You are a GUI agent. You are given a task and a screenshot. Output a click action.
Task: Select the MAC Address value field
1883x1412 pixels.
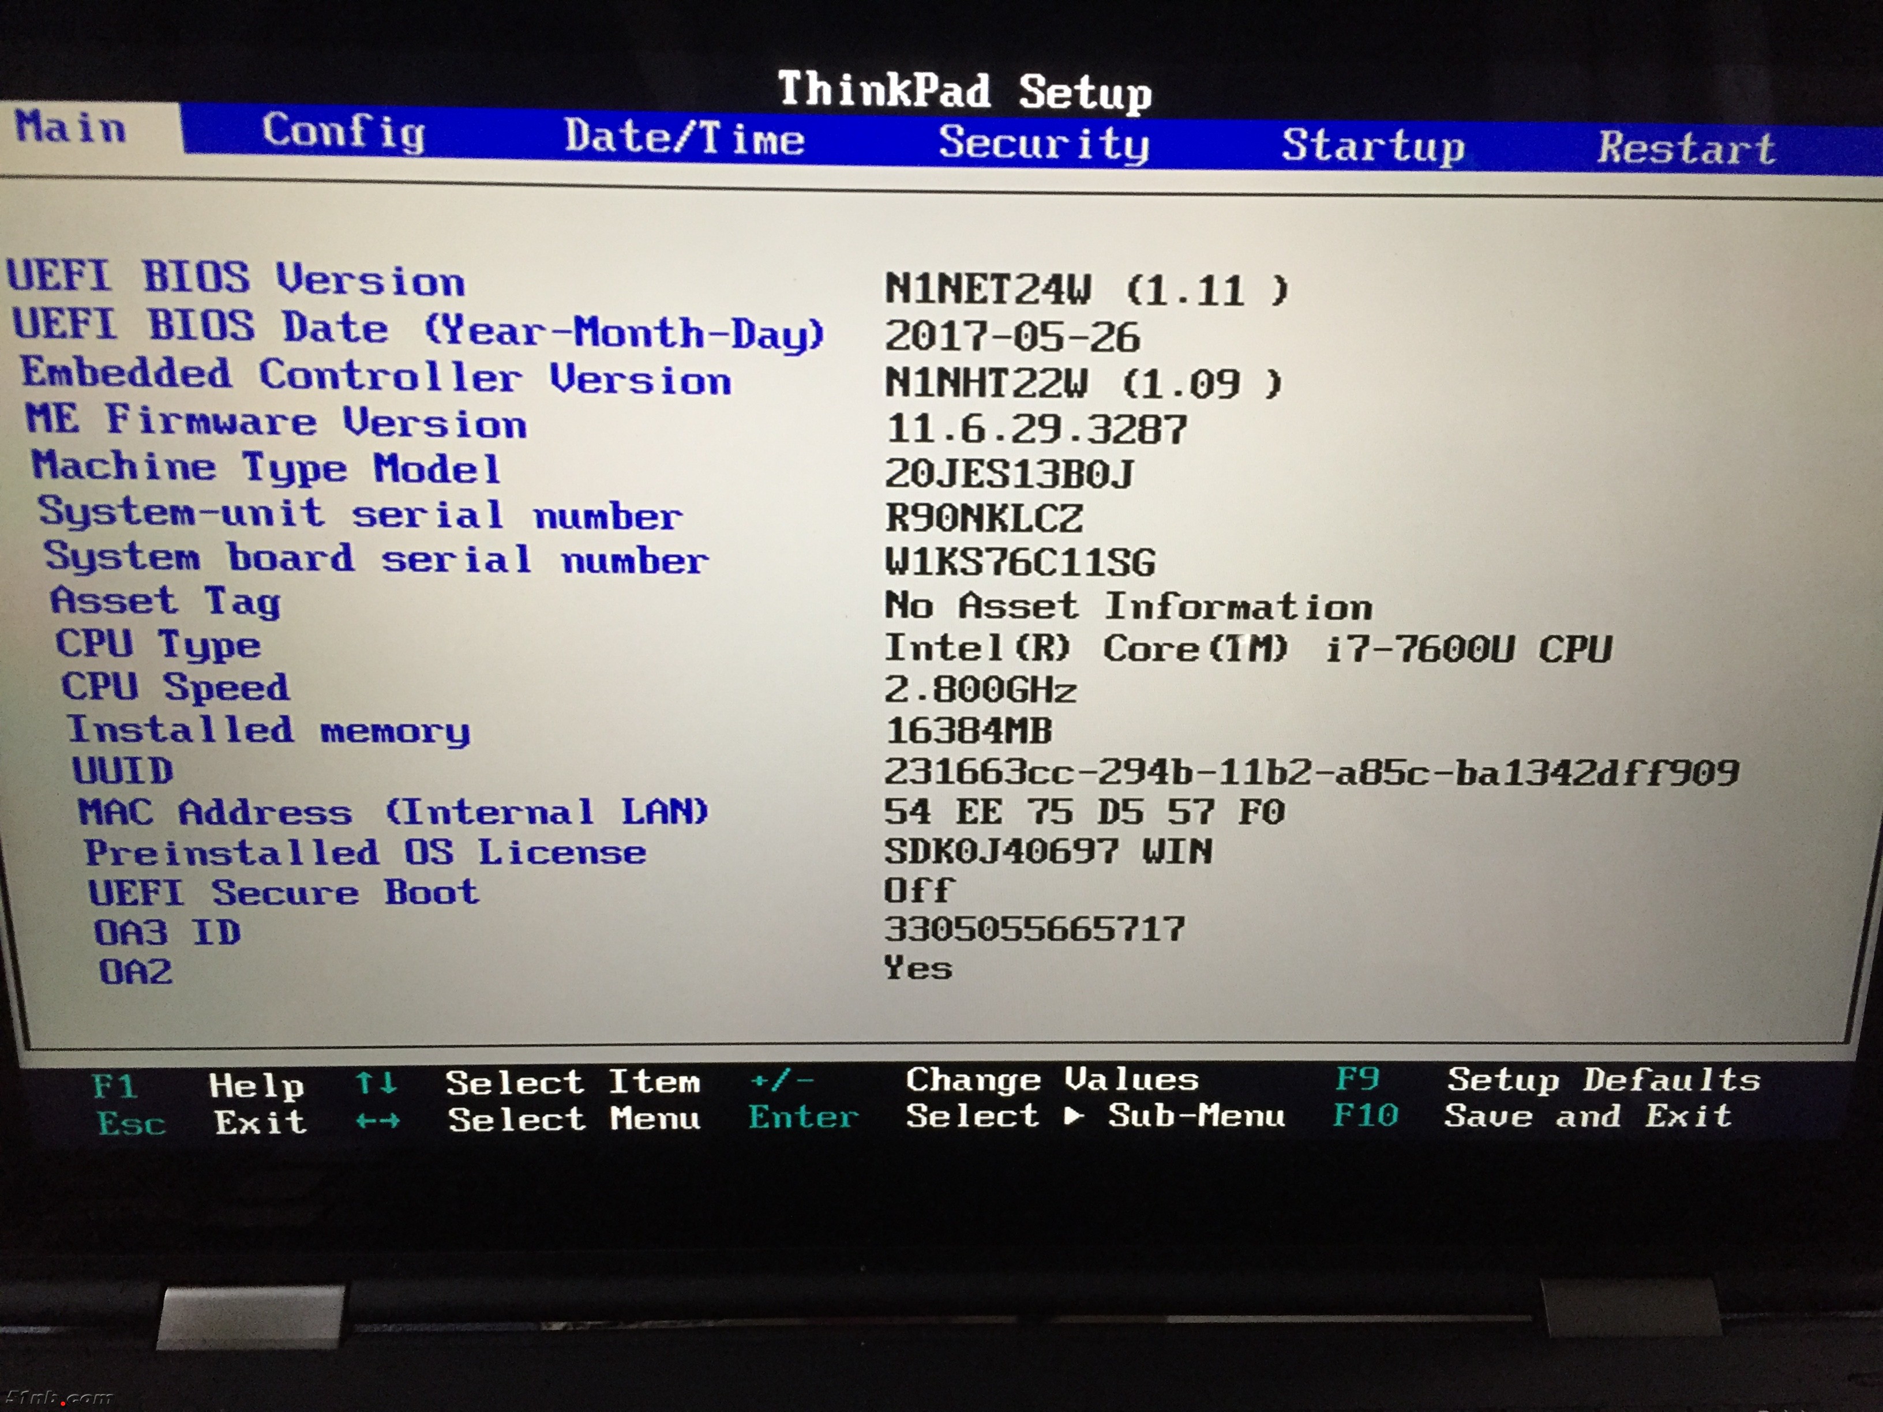(x=1083, y=812)
